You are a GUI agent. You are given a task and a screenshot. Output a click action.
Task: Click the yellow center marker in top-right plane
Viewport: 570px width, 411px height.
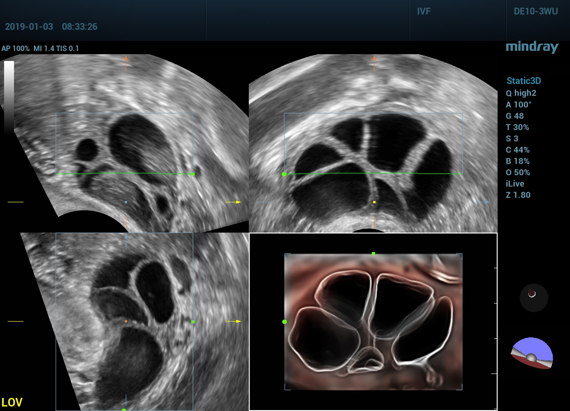[x=374, y=202]
